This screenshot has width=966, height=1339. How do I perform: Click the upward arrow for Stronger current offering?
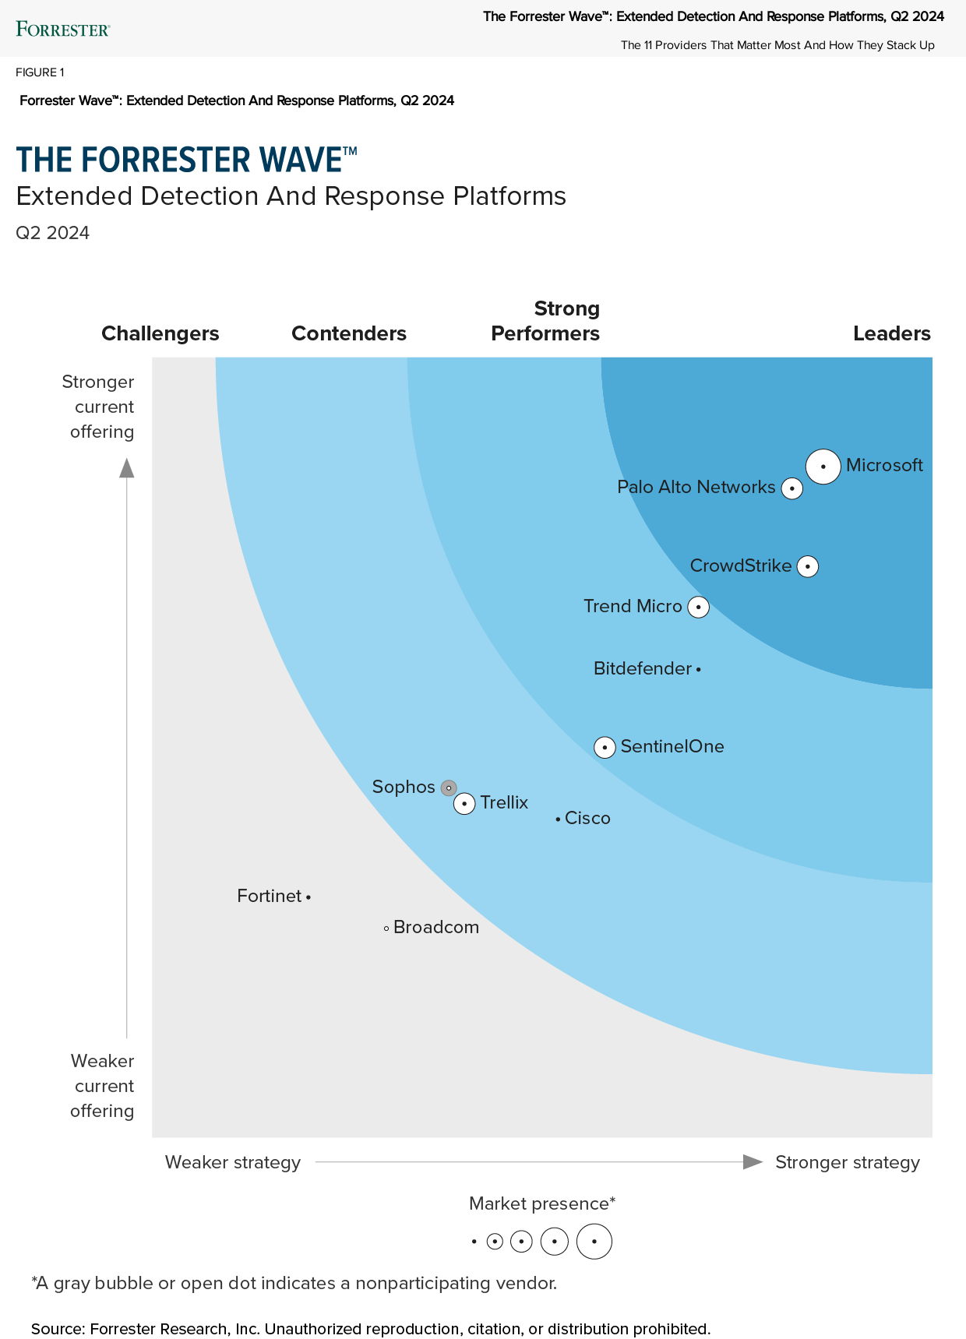pyautogui.click(x=126, y=468)
